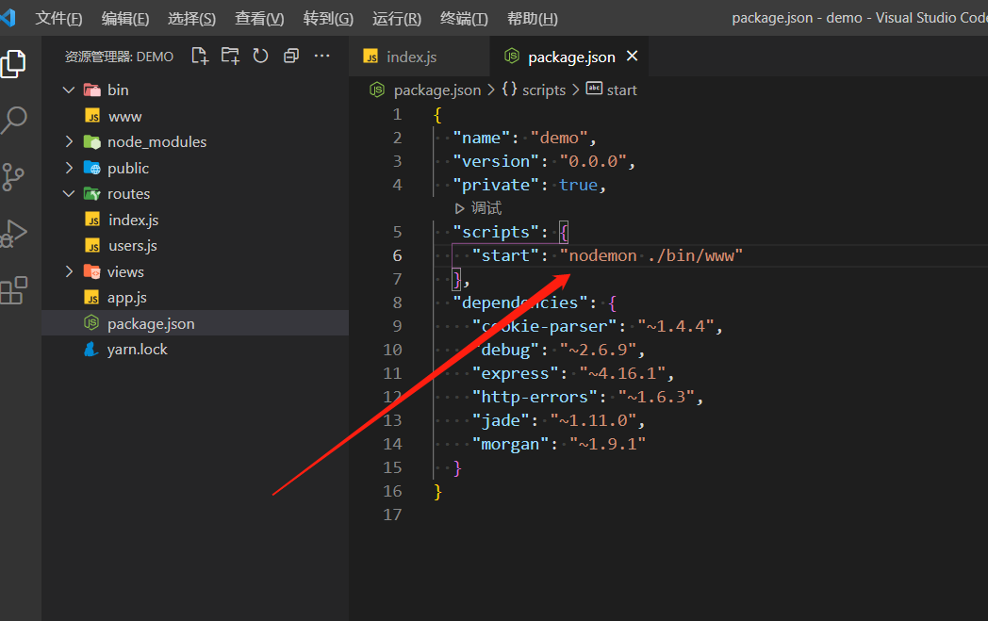Click the "express" dependency on line 11

click(x=516, y=373)
